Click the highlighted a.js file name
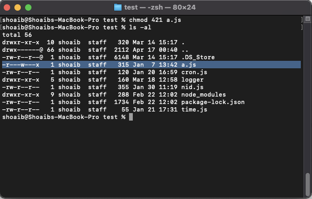312x199 pixels. pyautogui.click(x=189, y=65)
